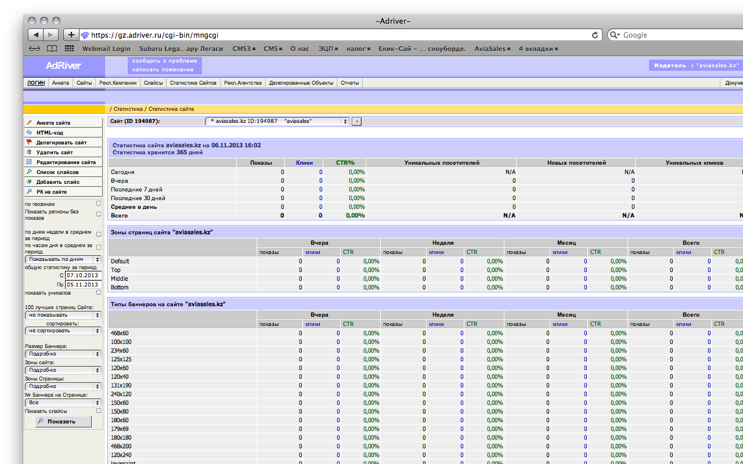The width and height of the screenshot is (743, 464).
Task: Open the Рекл.Кампании menu tab
Action: [x=118, y=83]
